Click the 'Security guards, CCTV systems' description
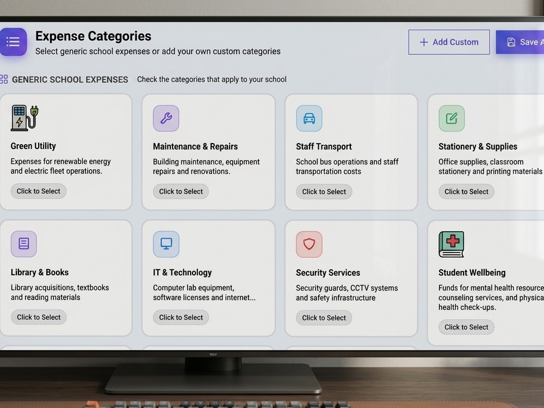Screen dimensions: 544x408 click(x=347, y=293)
